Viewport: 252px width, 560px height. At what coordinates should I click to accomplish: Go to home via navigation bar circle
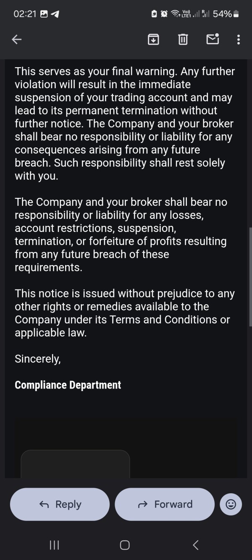125,545
